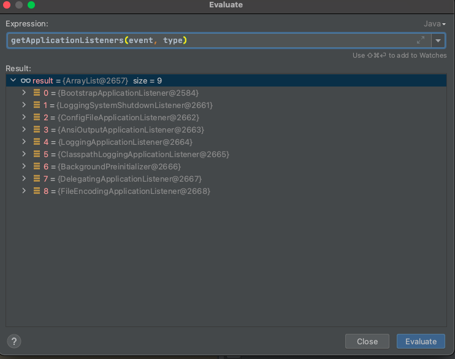Select the {ConfigFileApplicationListener@2662} value text

128,118
